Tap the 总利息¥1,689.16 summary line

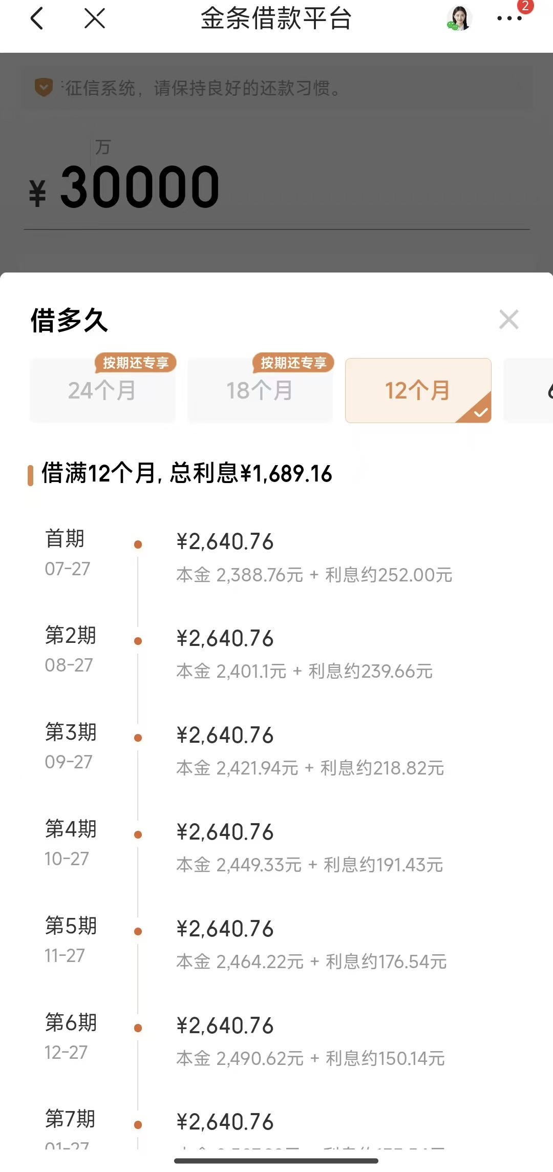(186, 473)
